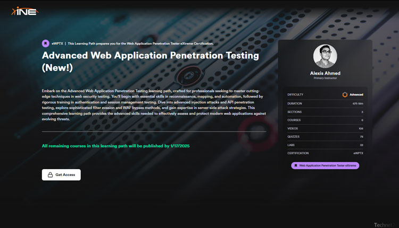Click the Alexis Ahmed instructor name
The image size is (399, 228).
325,73
